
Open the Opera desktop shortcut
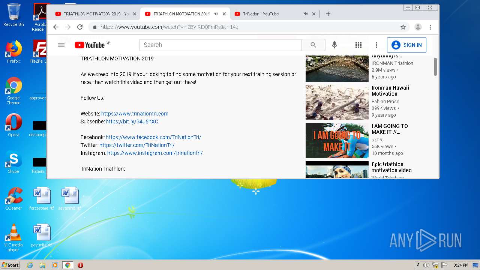point(13,125)
